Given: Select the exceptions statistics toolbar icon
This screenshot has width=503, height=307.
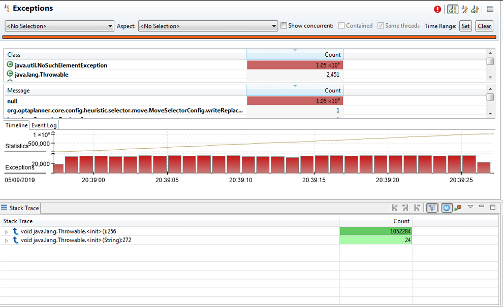Looking at the screenshot, I should [x=452, y=9].
